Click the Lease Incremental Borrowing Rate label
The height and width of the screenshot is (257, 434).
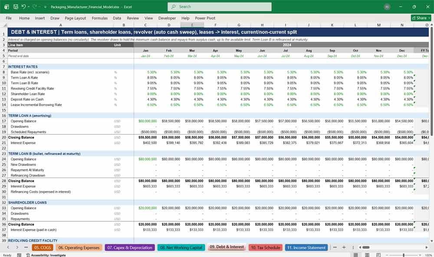(36, 105)
